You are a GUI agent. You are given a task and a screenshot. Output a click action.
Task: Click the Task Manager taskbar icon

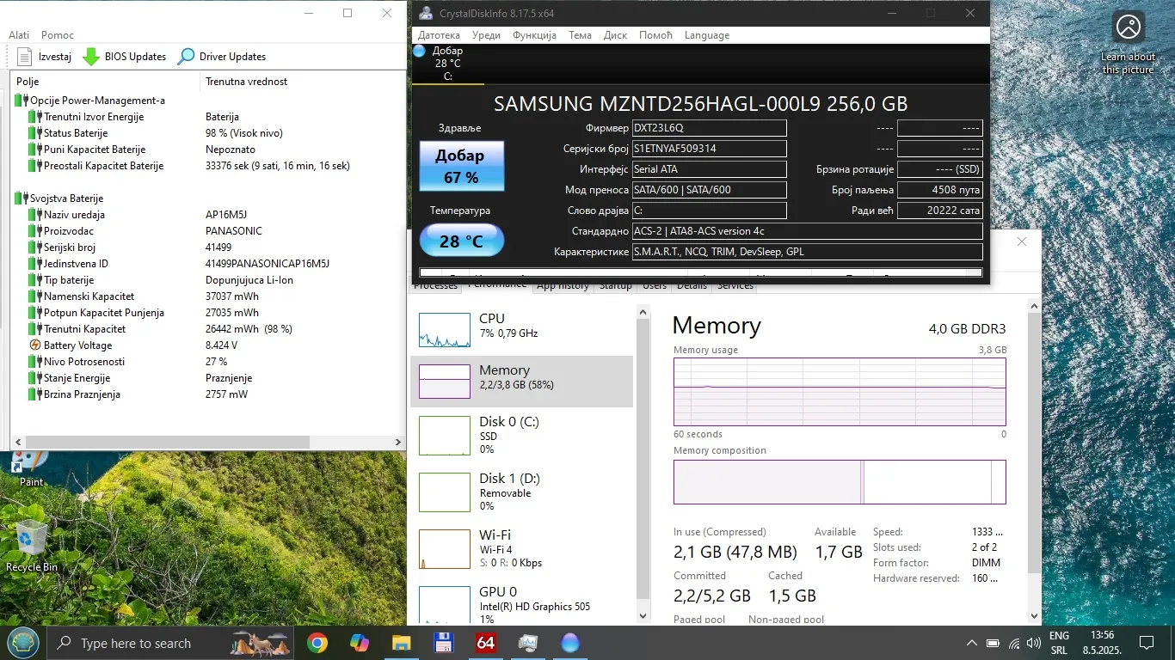pyautogui.click(x=528, y=643)
